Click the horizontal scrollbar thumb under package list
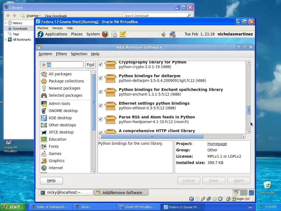The image size is (281, 211). [x=152, y=137]
